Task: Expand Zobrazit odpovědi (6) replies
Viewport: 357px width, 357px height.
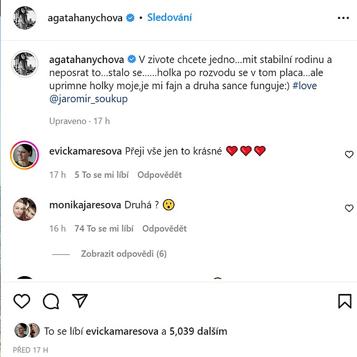Action: click(x=124, y=254)
